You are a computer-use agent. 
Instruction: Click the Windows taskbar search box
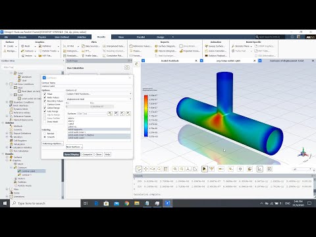pos(45,203)
